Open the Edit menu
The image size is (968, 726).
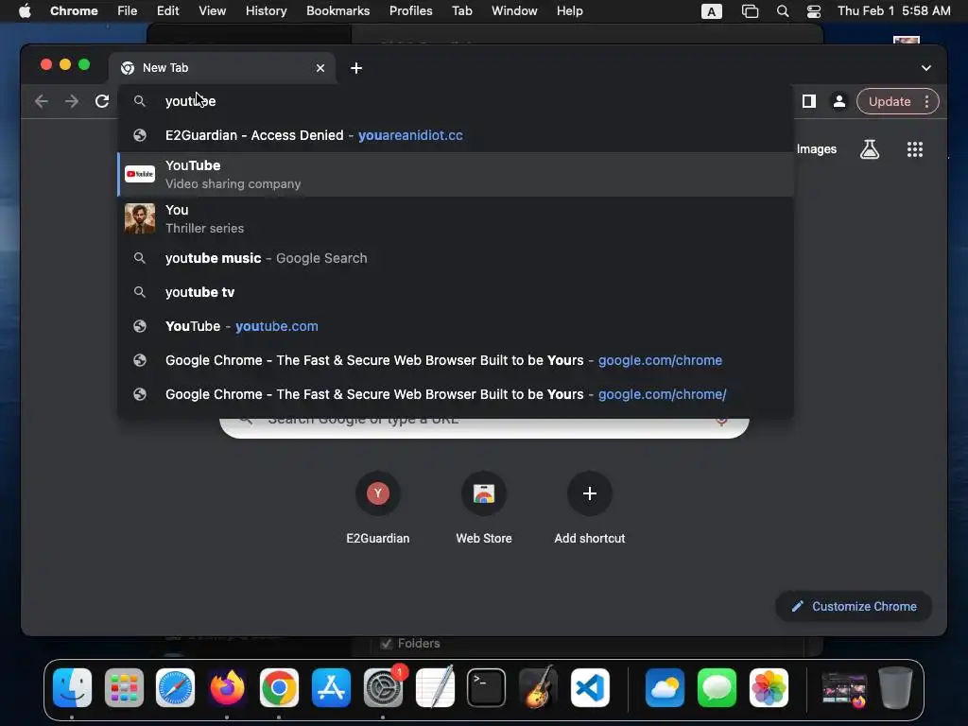pos(167,10)
